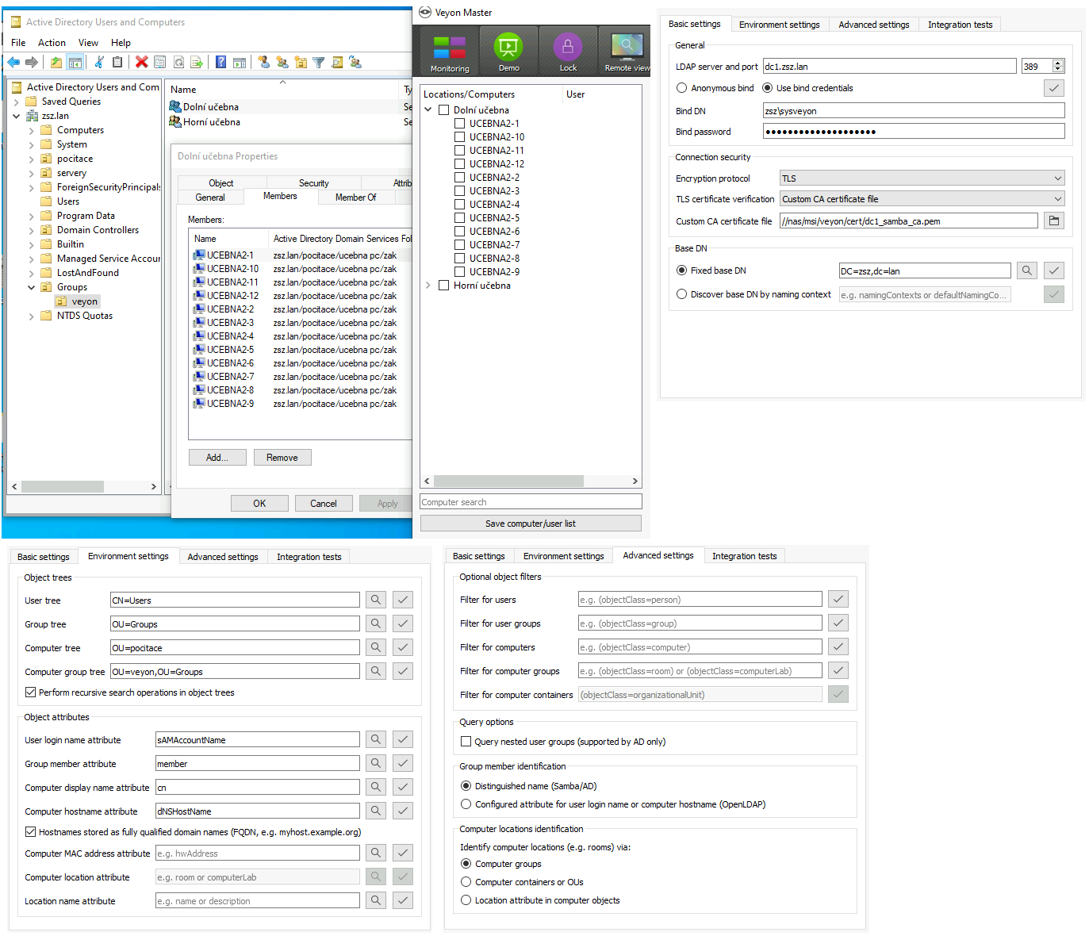Click OK in Dolní učebna Properties

(x=259, y=504)
